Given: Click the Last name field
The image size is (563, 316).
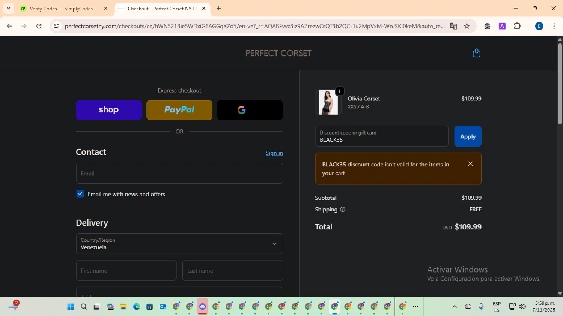Looking at the screenshot, I should pos(233,270).
